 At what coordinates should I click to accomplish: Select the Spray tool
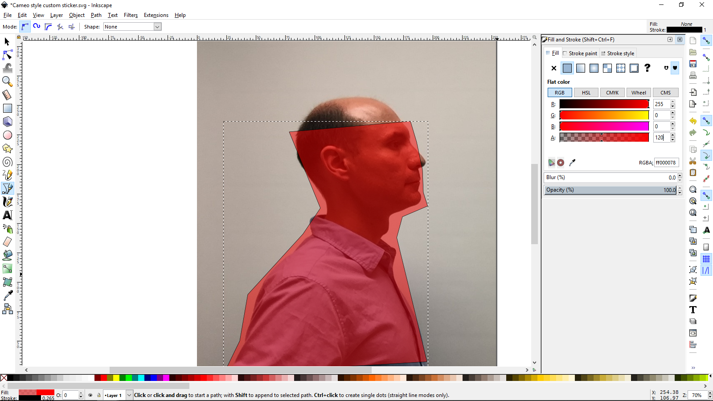[7, 229]
